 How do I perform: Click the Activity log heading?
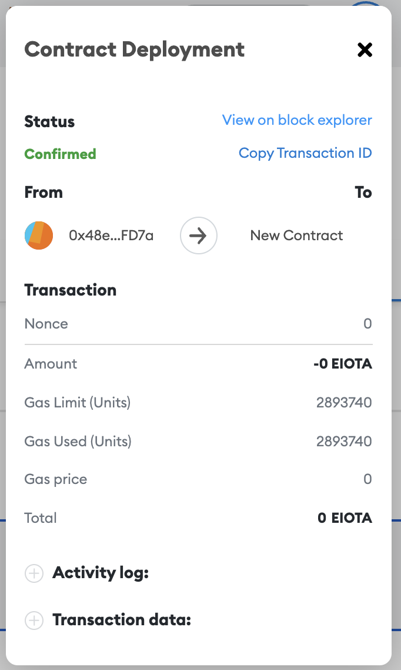pyautogui.click(x=100, y=573)
